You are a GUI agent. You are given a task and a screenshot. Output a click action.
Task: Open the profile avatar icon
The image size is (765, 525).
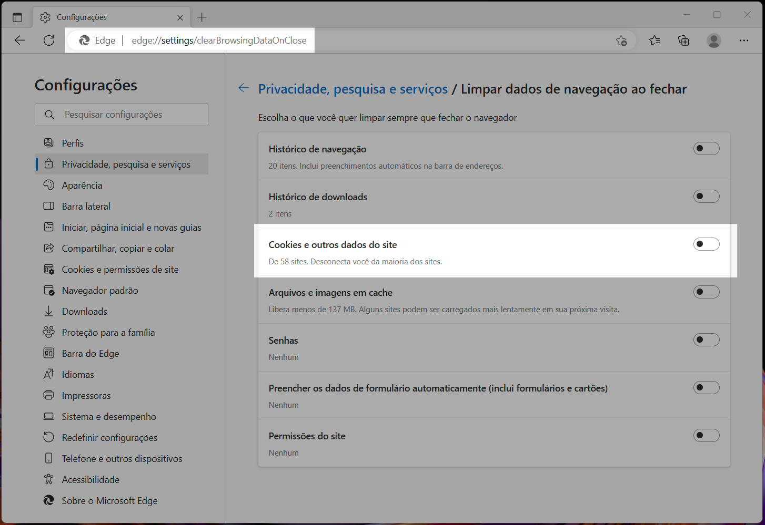click(x=714, y=40)
